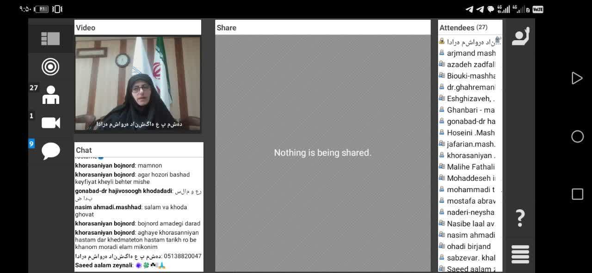
Task: Tap the video camera icon in sidebar
Action: click(50, 122)
